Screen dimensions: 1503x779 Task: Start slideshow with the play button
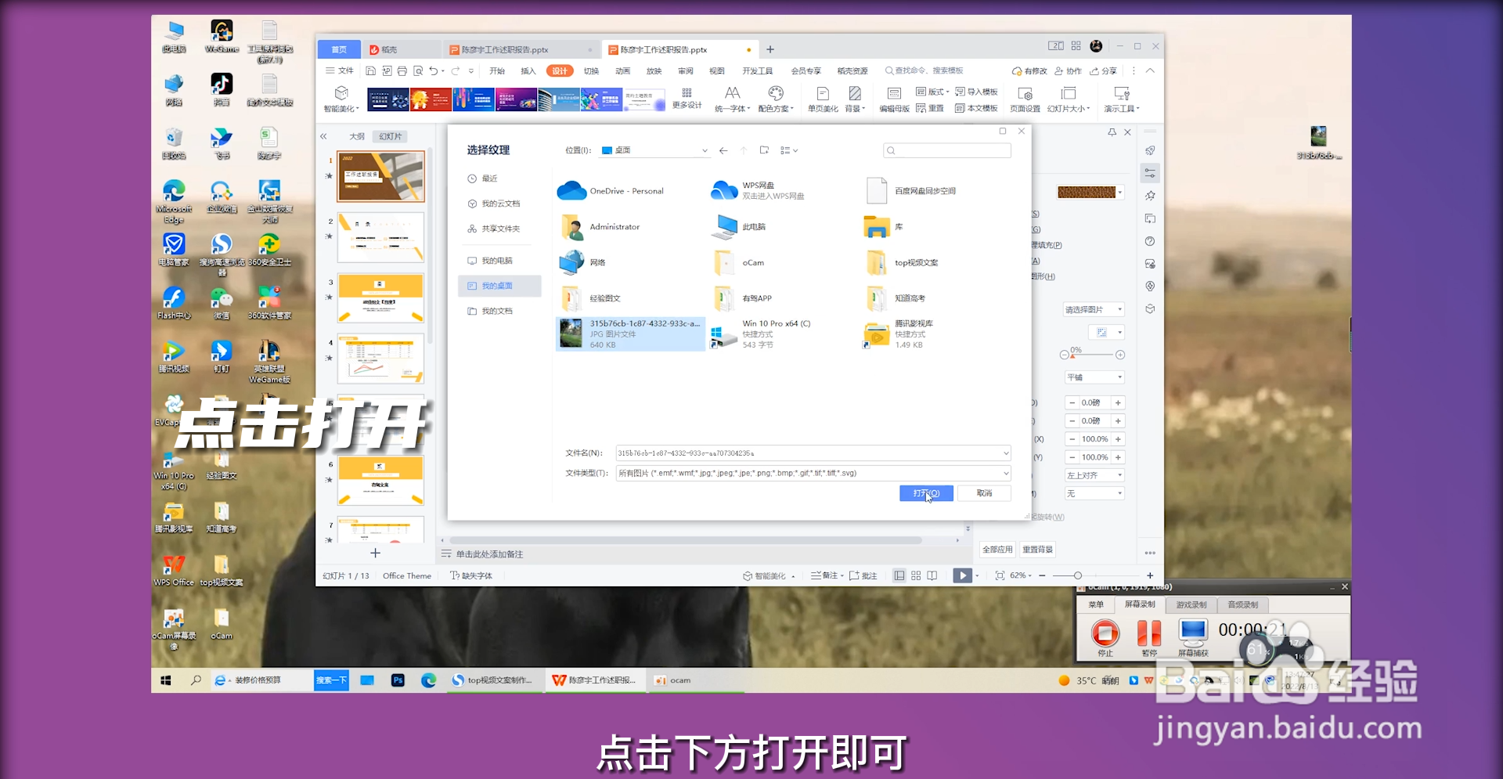[x=962, y=575]
